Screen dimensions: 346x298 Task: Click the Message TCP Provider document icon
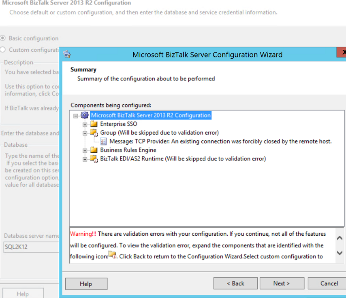click(103, 142)
